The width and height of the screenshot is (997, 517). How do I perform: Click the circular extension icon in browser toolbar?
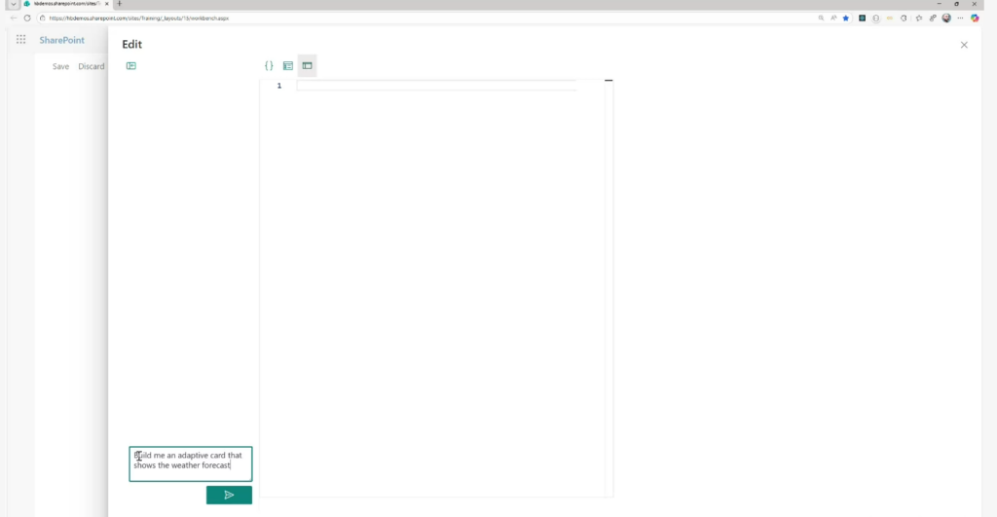click(x=876, y=18)
